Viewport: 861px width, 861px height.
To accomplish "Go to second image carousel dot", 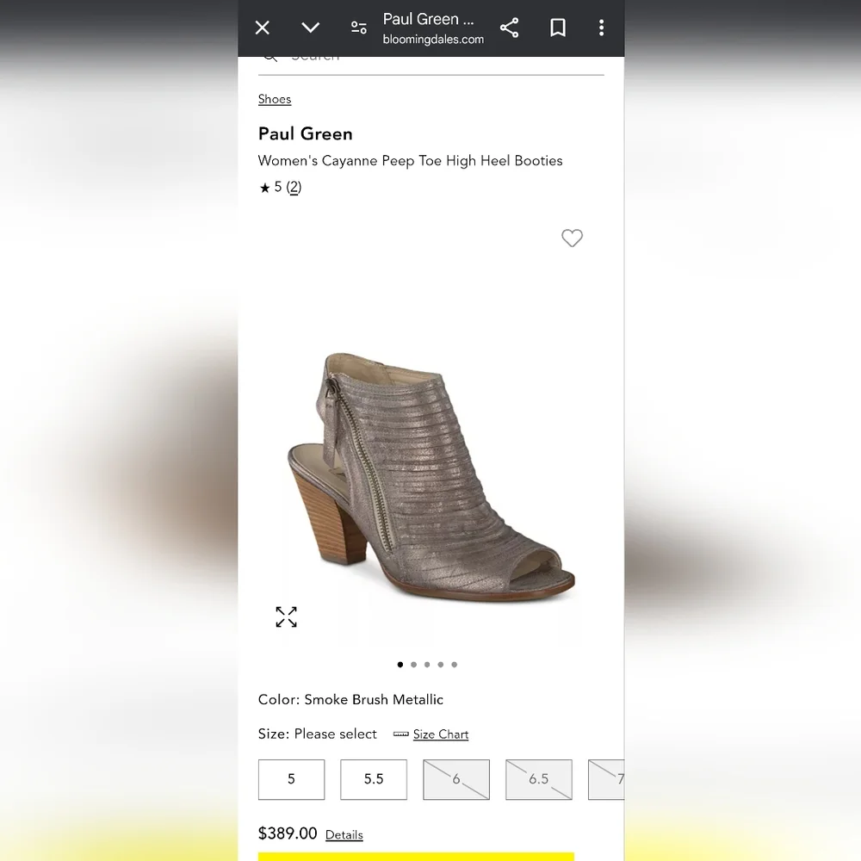I will tap(413, 665).
